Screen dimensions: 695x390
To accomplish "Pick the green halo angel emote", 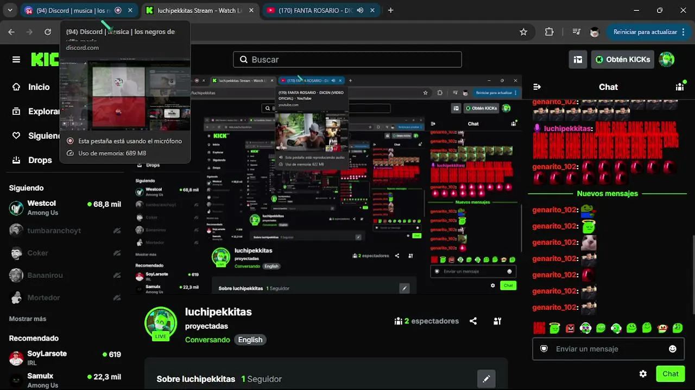I will tap(554, 328).
